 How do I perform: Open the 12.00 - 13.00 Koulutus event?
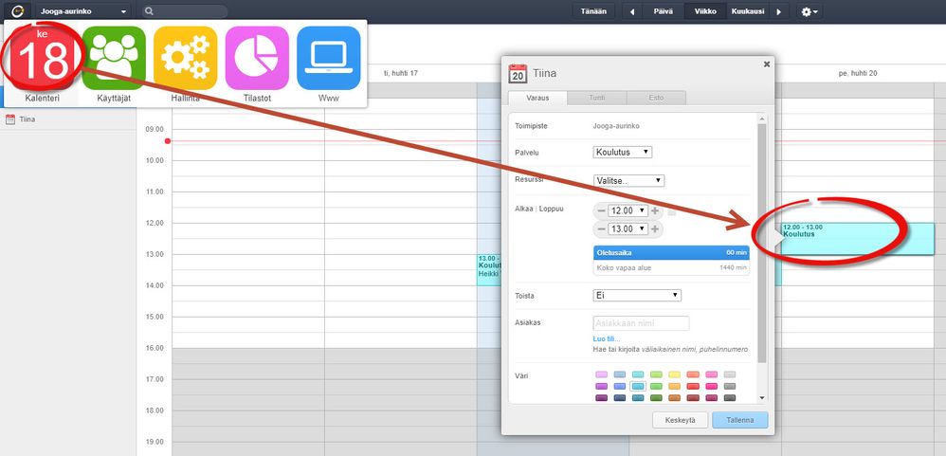[858, 238]
